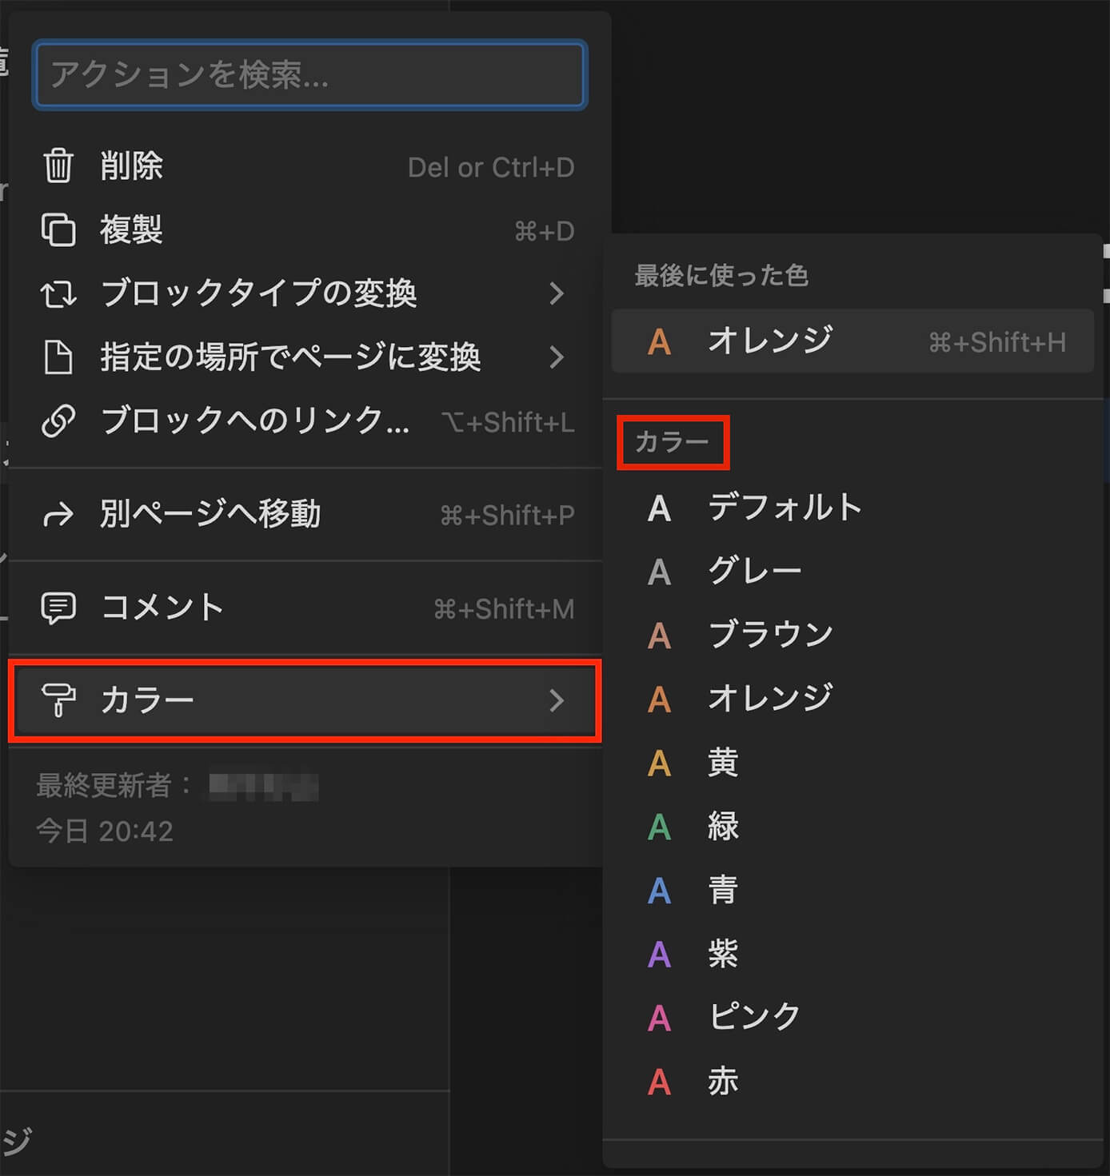Click the ⌥+Shift+L shortcut label
The height and width of the screenshot is (1176, 1110).
pos(509,422)
